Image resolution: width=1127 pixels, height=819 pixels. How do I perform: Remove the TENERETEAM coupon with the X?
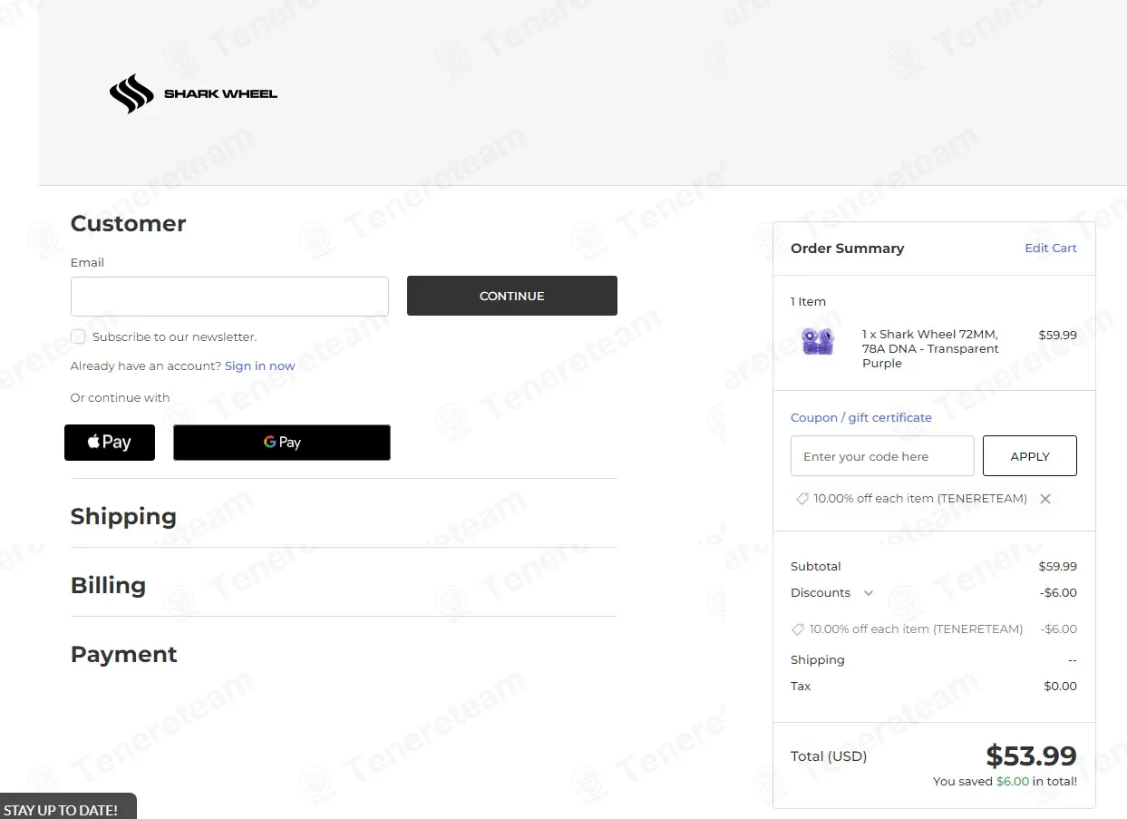click(x=1045, y=499)
